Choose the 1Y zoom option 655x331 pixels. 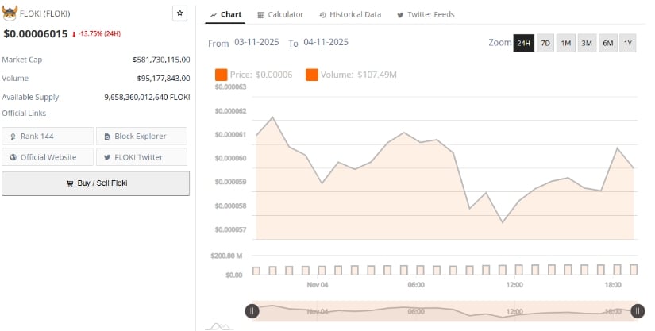click(628, 43)
